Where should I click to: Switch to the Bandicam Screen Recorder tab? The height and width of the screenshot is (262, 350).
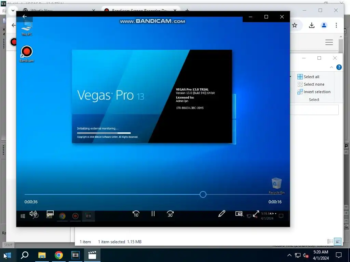140,10
